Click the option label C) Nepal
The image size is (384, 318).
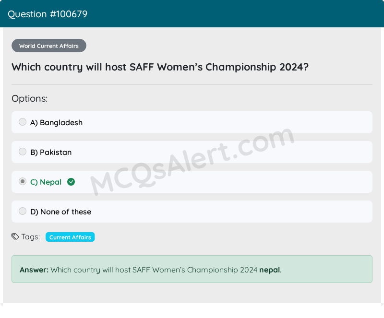tap(46, 182)
